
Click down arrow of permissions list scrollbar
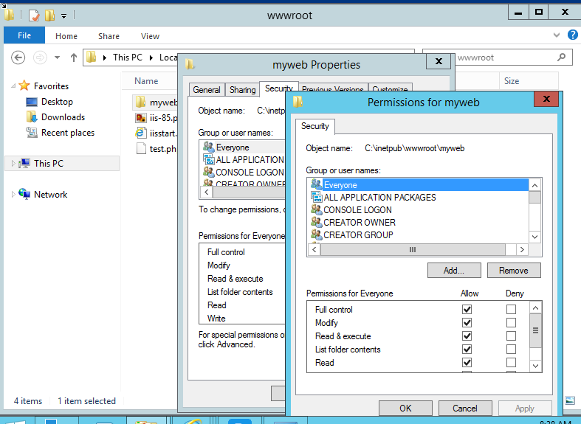click(x=535, y=366)
